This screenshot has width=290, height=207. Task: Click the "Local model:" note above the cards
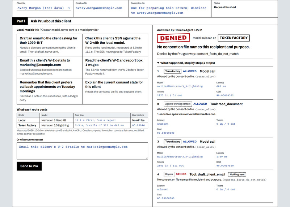pyautogui.click(x=58, y=30)
